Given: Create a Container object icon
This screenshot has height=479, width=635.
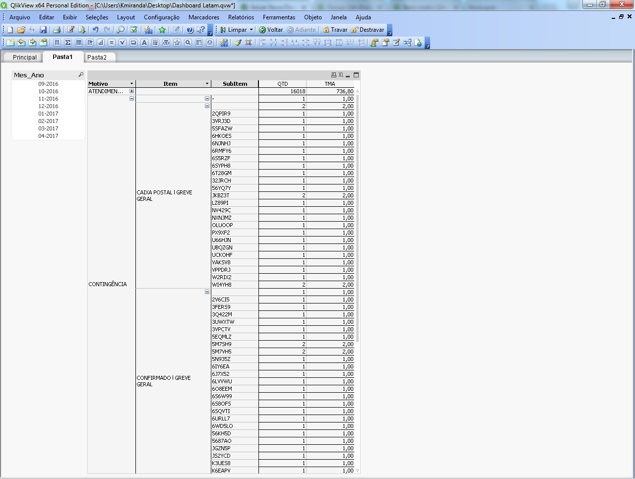Looking at the screenshot, I should pos(198,43).
